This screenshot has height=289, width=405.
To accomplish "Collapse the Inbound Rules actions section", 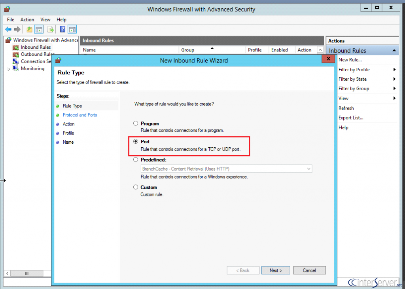I will coord(394,50).
